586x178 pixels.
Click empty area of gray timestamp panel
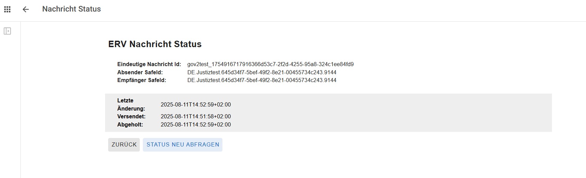point(391,113)
